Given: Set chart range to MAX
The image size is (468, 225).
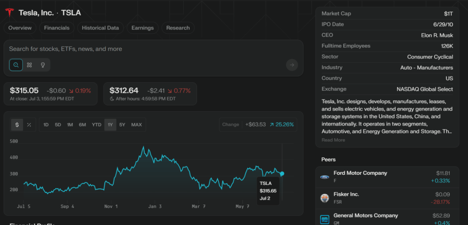Looking at the screenshot, I should coord(136,125).
